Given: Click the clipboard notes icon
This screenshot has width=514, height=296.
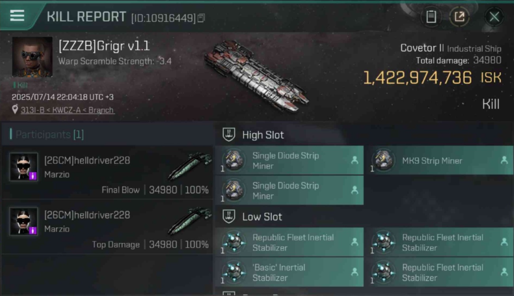Looking at the screenshot, I should [x=431, y=17].
